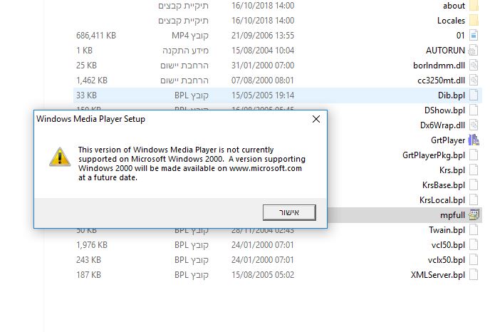This screenshot has height=332, width=490.
Task: Select the file name about
Action: tap(454, 6)
